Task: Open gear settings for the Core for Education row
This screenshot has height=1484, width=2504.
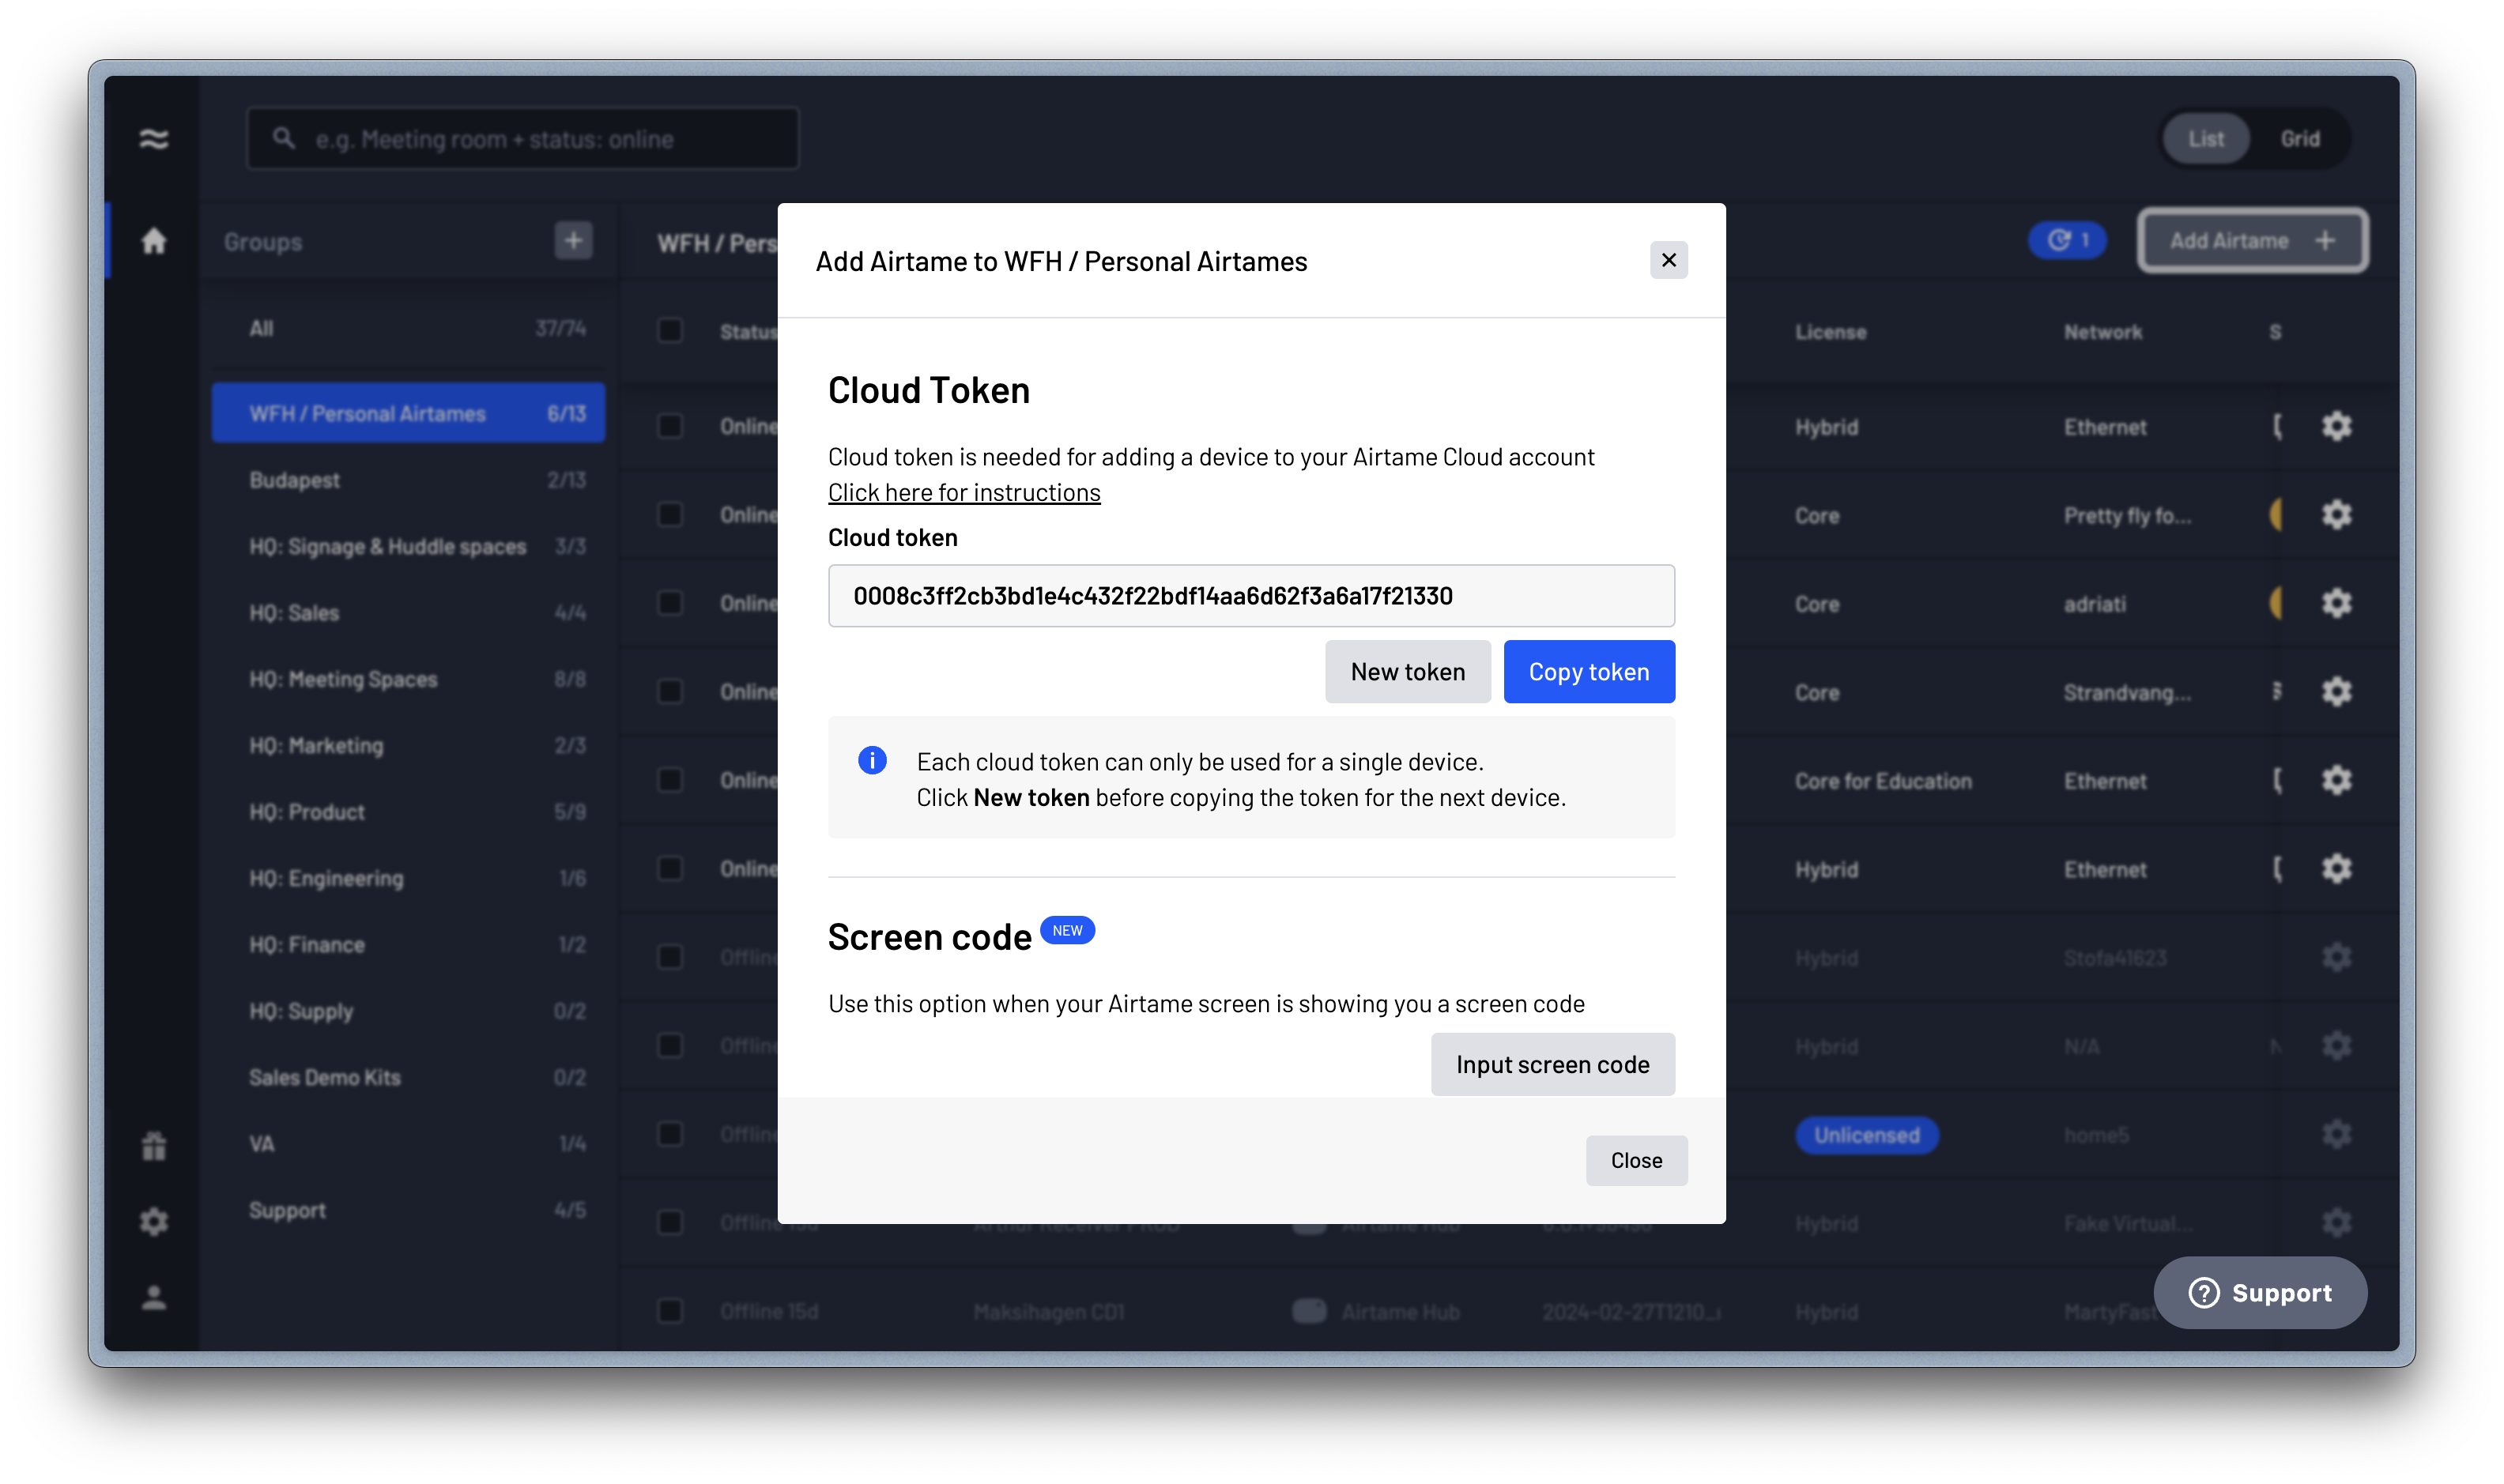Action: [x=2336, y=780]
